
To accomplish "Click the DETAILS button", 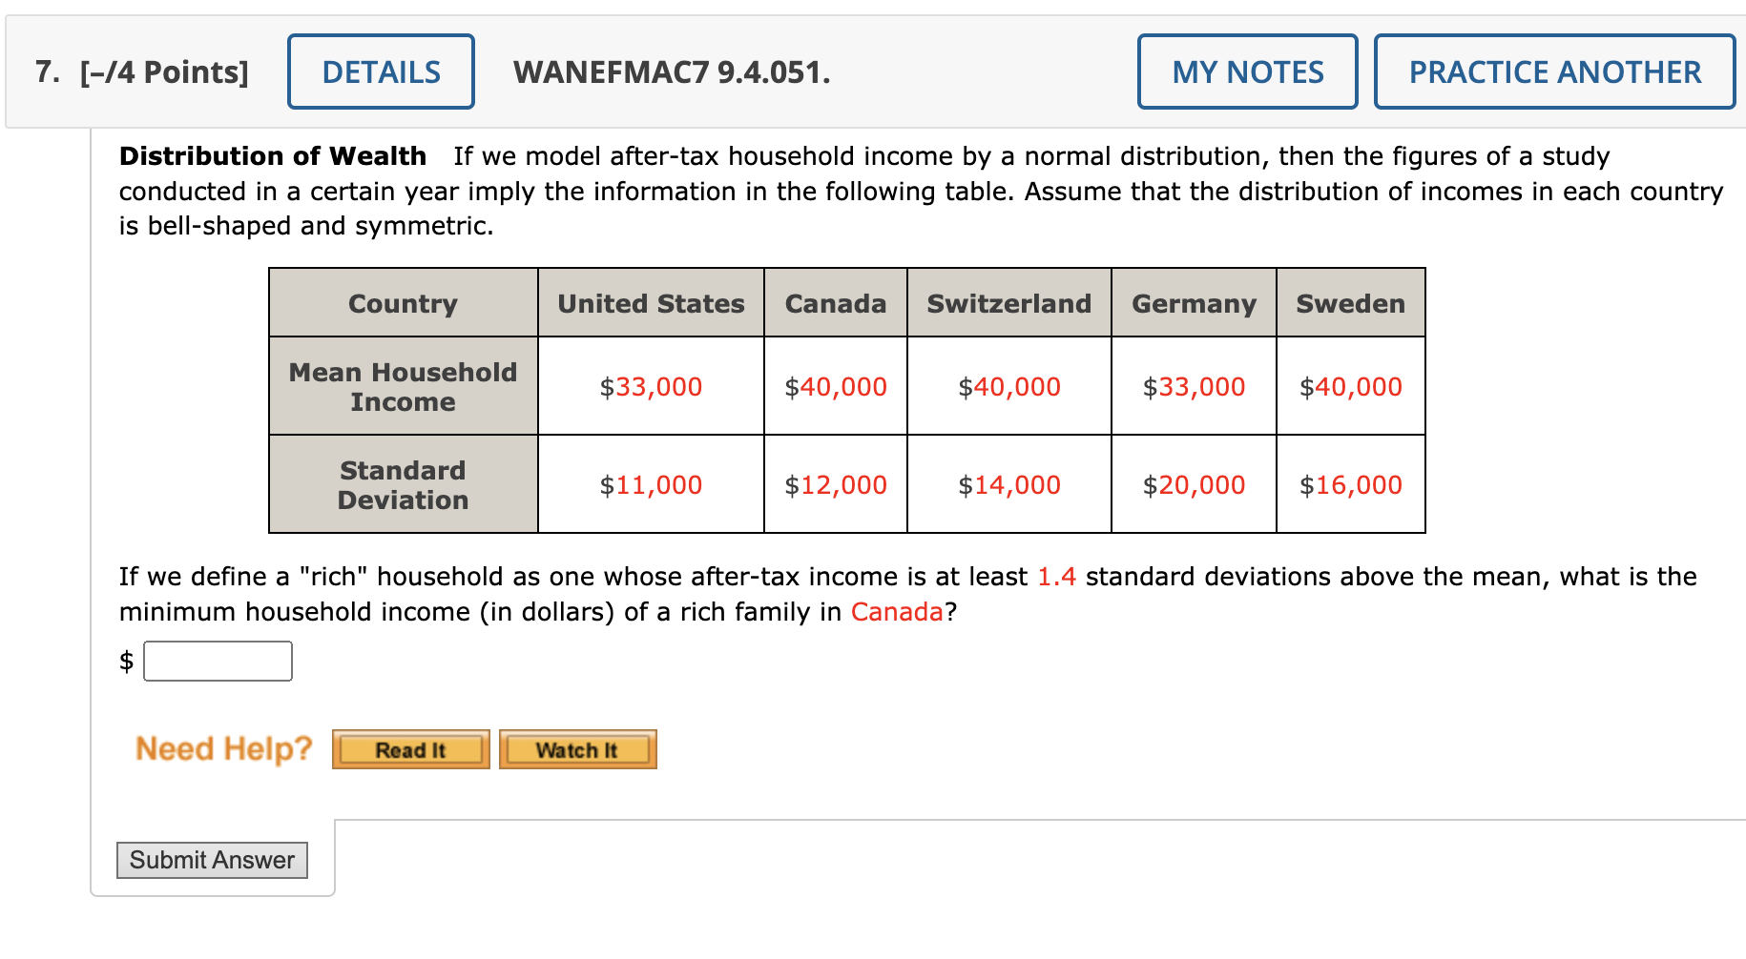I will pos(381,71).
